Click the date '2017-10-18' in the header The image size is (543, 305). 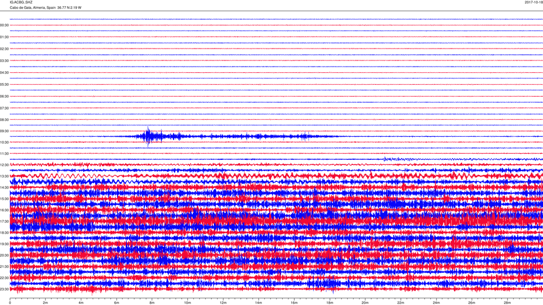tap(533, 2)
